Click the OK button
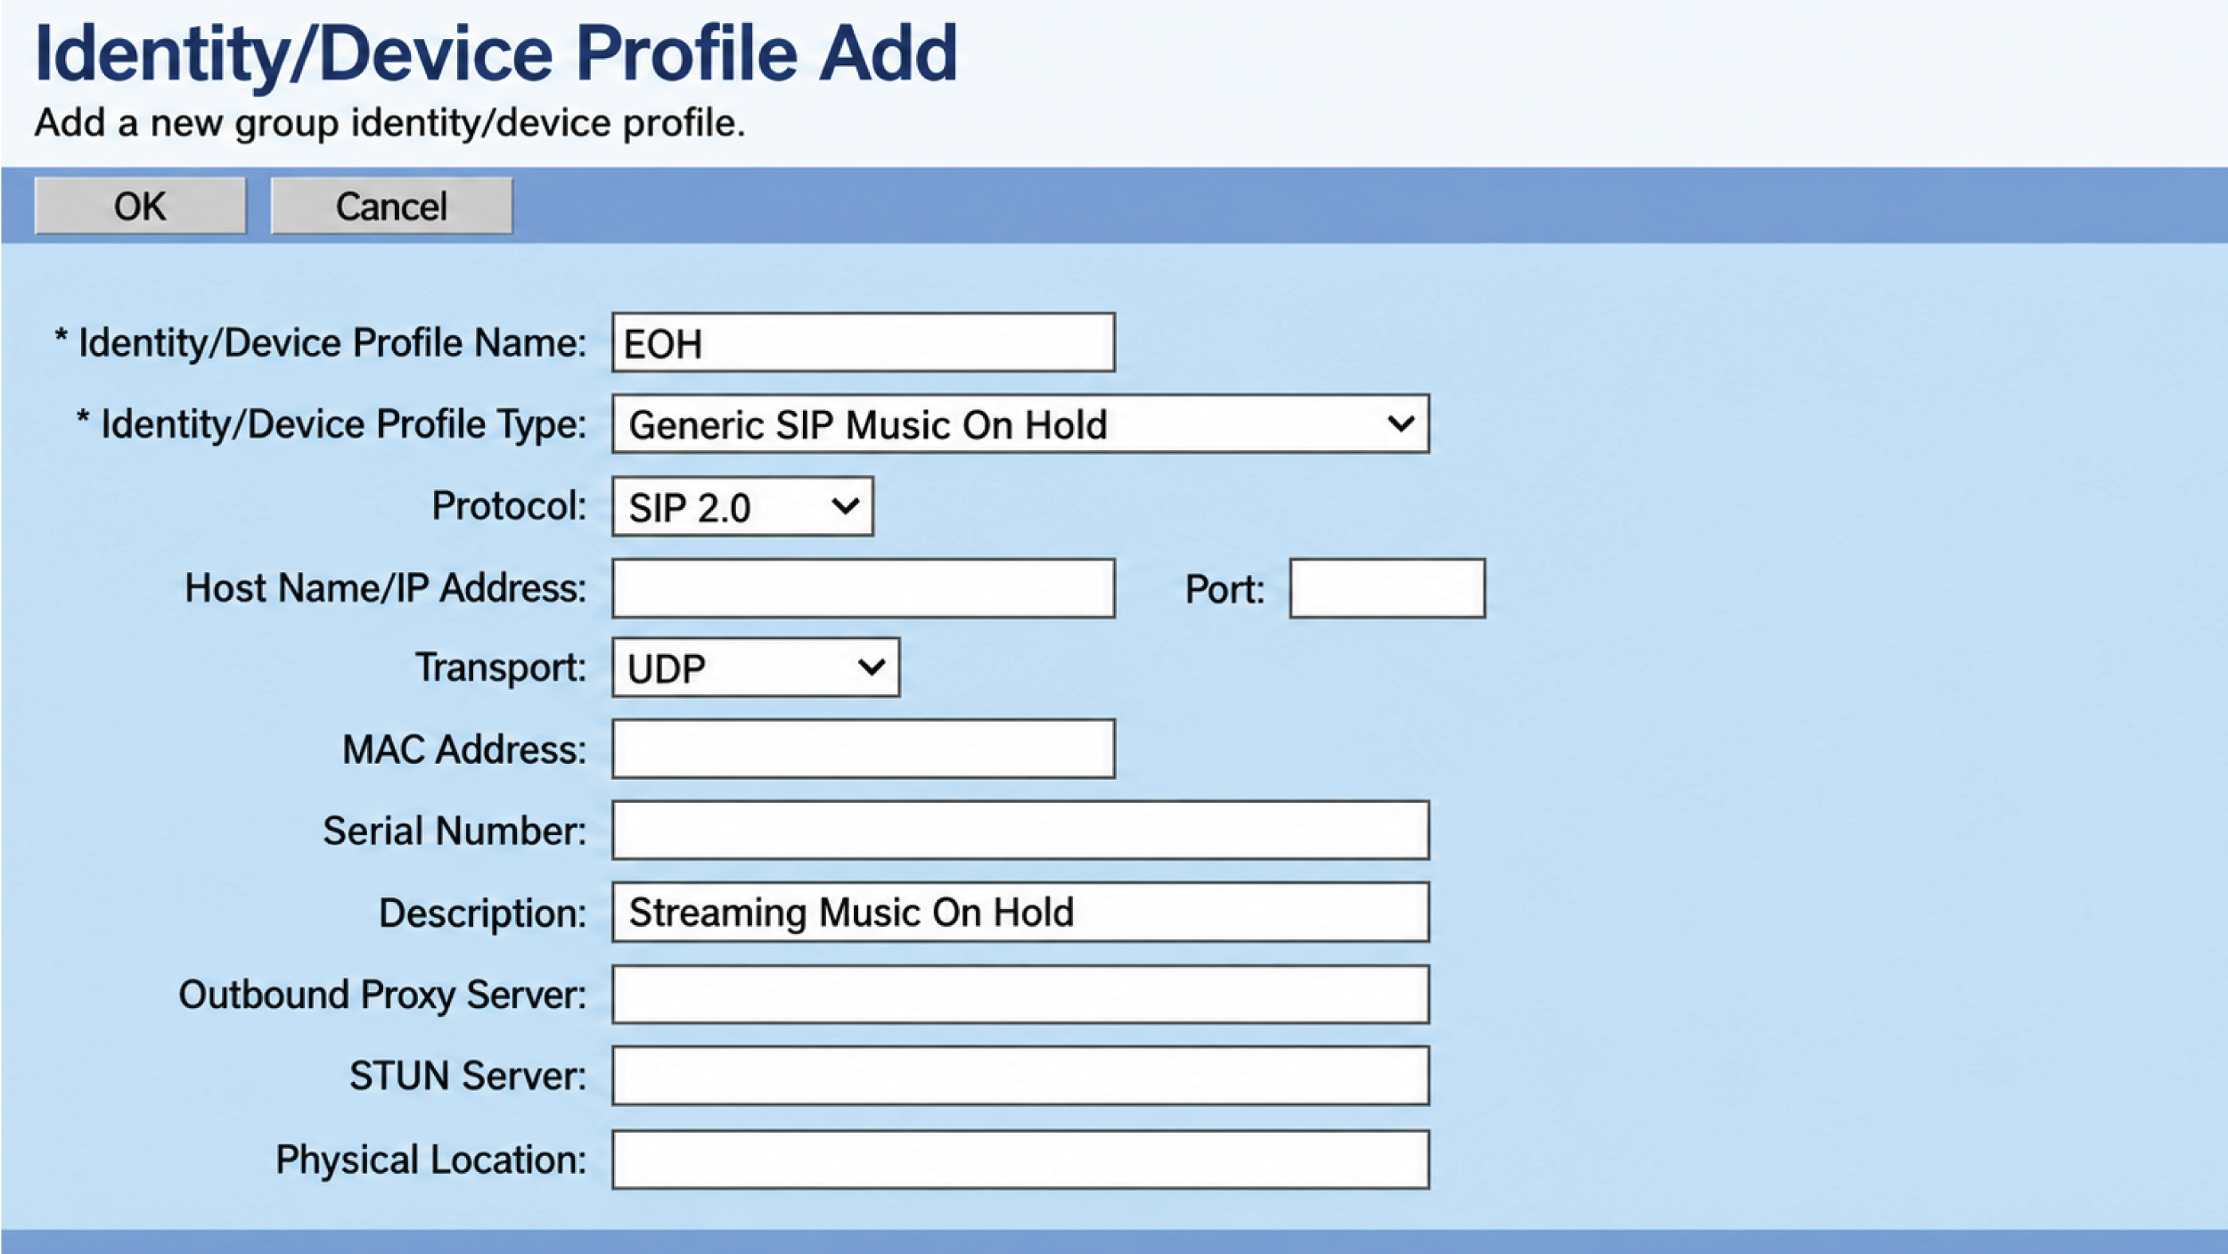This screenshot has height=1254, width=2228. (x=140, y=206)
